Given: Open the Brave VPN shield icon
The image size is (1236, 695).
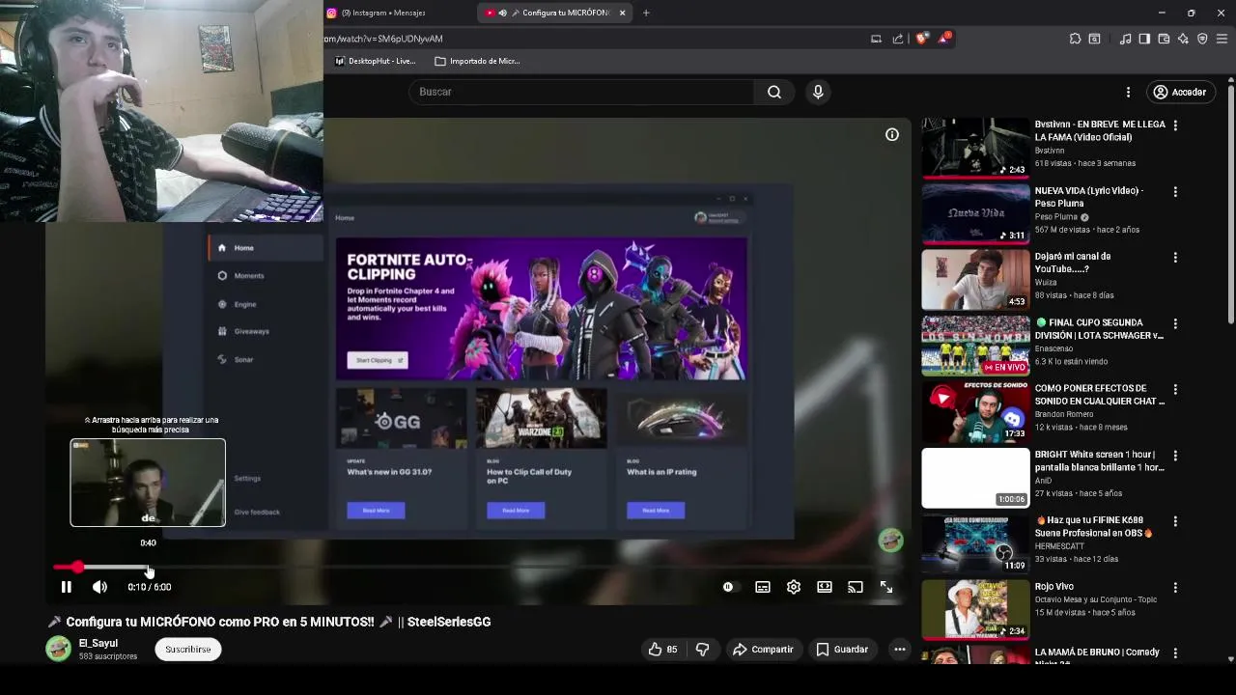Looking at the screenshot, I should (x=1202, y=39).
